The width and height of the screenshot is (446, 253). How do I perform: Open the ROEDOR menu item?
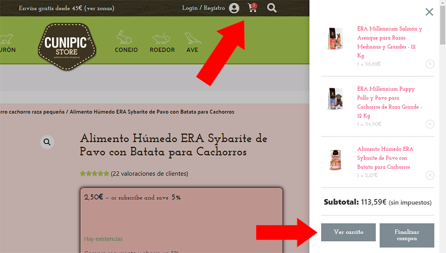tap(163, 50)
